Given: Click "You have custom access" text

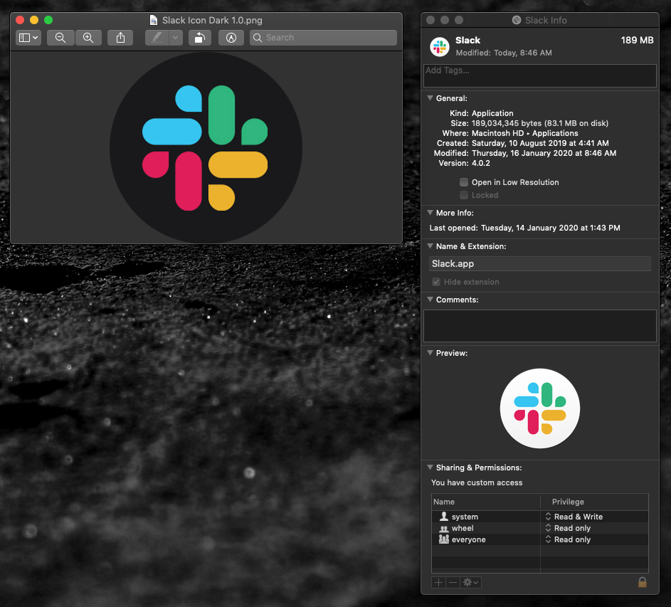Looking at the screenshot, I should pyautogui.click(x=477, y=482).
